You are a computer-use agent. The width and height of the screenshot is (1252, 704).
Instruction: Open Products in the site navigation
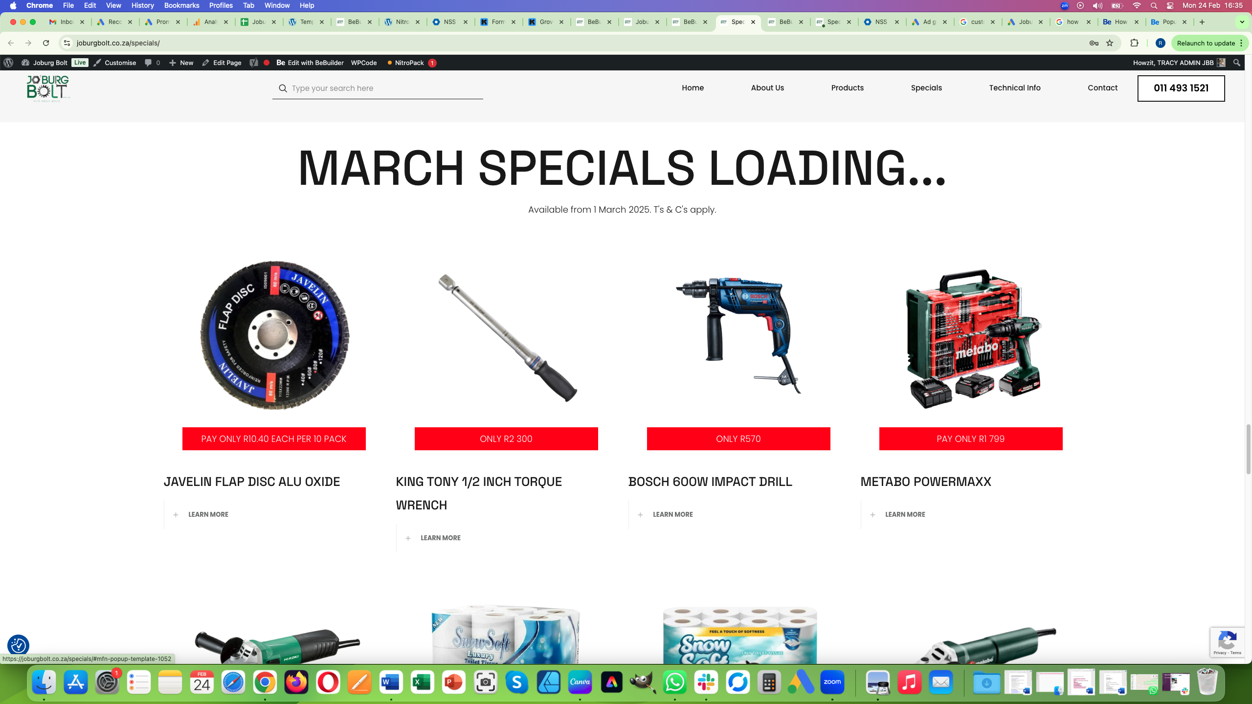tap(847, 88)
